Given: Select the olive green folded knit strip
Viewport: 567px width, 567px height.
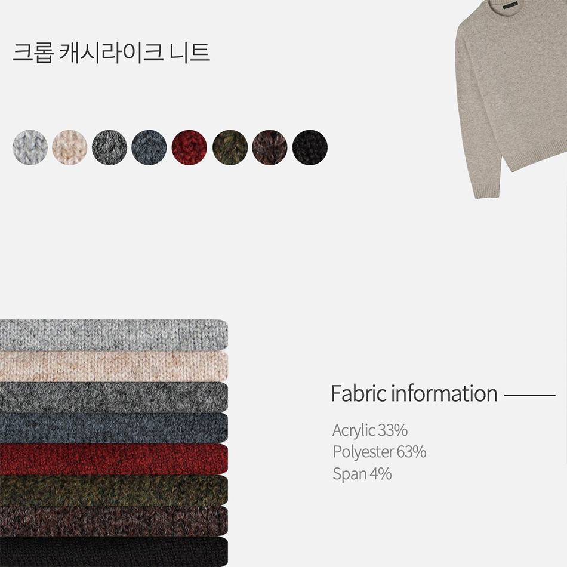Looking at the screenshot, I should coord(114,491).
